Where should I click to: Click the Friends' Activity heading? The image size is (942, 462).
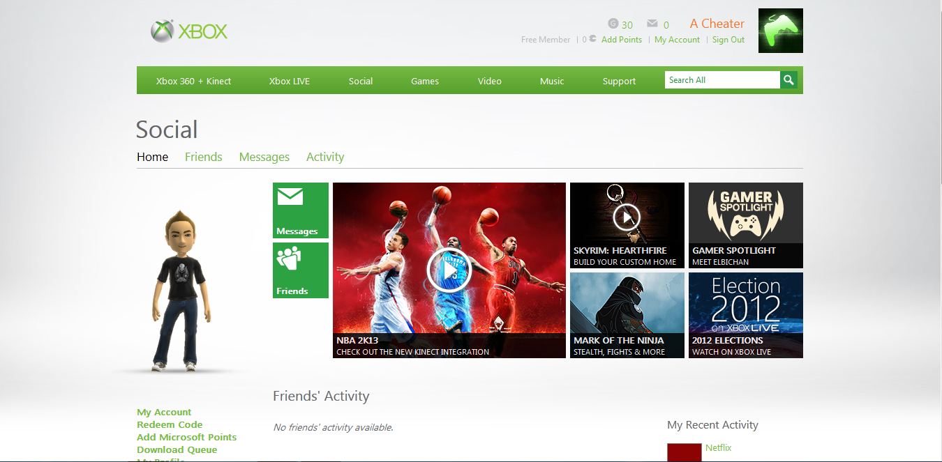(x=321, y=396)
